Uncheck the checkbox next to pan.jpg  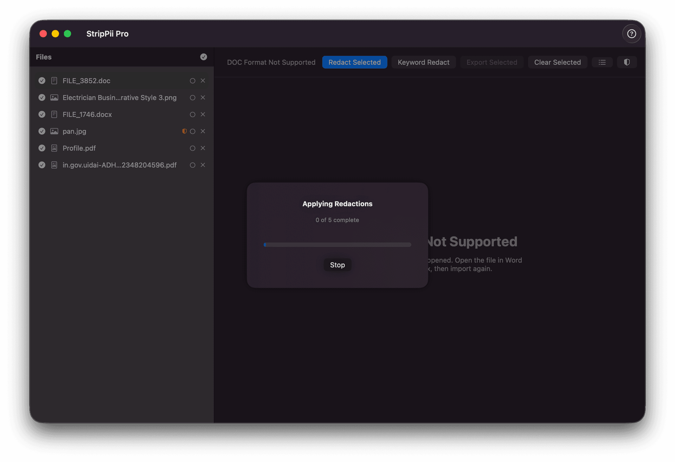(x=42, y=131)
